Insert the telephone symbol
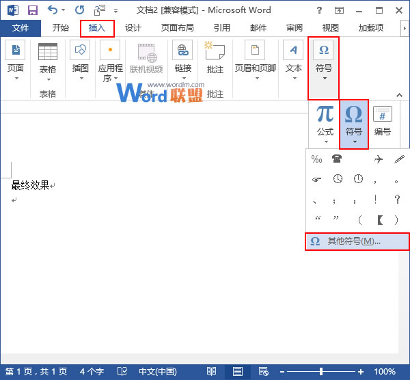Viewport: 410px width, 380px height. (337, 159)
